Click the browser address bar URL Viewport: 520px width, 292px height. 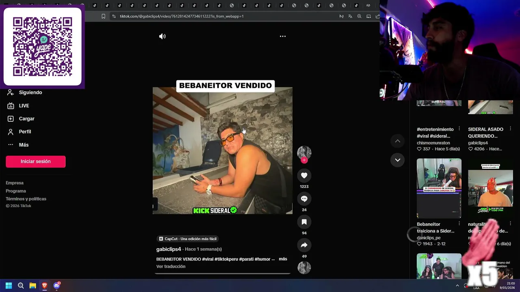point(182,16)
